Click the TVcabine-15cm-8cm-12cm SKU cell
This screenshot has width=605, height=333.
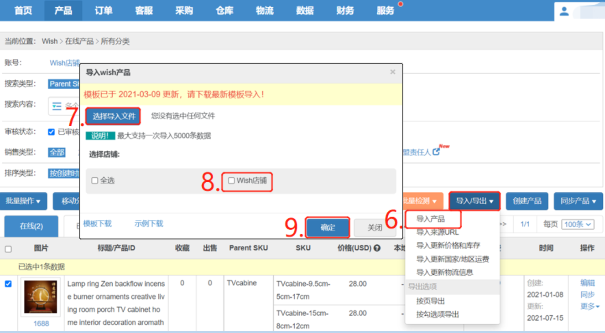point(303,319)
